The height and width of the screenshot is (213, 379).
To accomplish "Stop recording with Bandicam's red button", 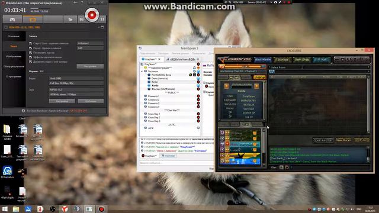I will coord(92,15).
